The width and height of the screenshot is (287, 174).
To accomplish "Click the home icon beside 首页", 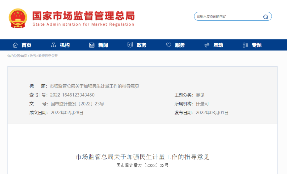I will click(15, 45).
